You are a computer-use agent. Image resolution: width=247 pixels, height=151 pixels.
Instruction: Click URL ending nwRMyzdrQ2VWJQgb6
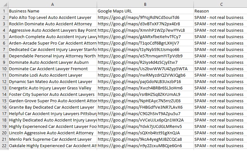[x=145, y=75]
